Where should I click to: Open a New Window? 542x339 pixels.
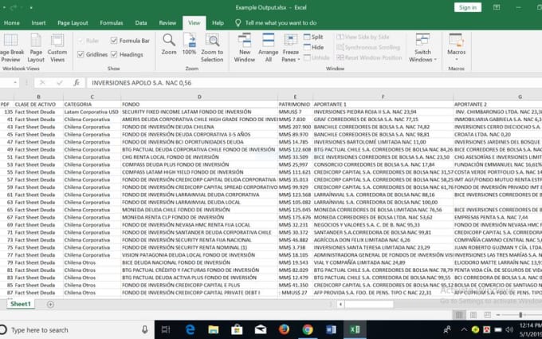tap(245, 48)
